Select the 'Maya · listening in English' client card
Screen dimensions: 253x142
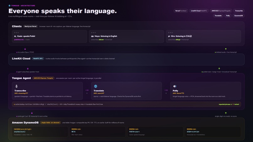tap(127, 36)
